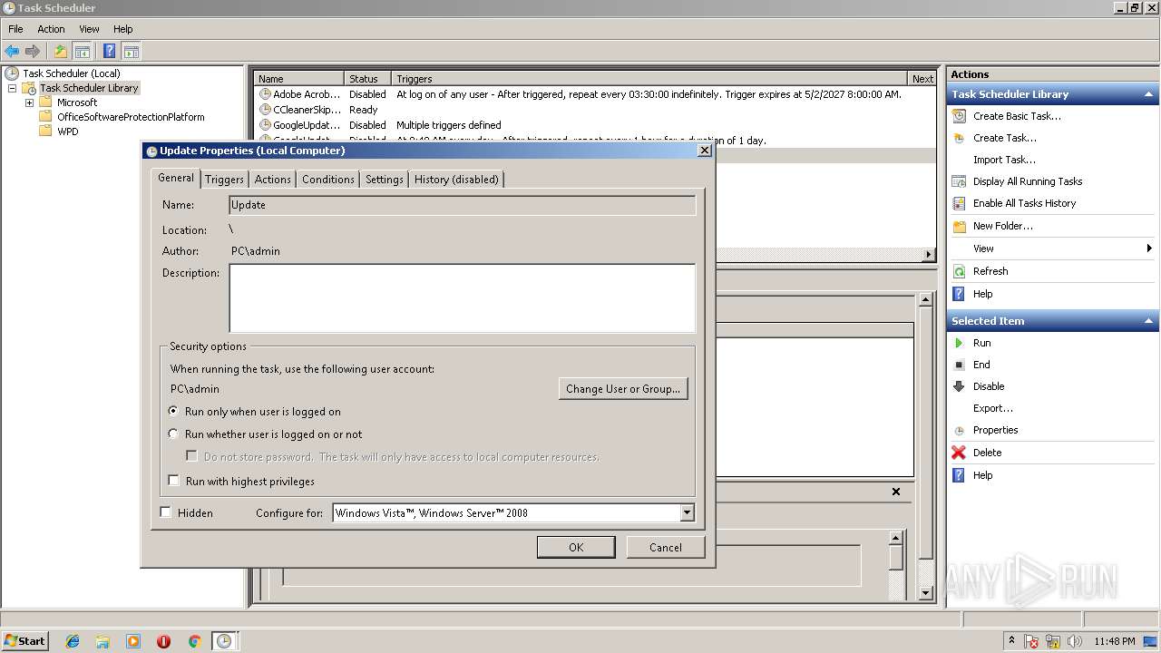Check Run with highest privileges

coord(174,481)
